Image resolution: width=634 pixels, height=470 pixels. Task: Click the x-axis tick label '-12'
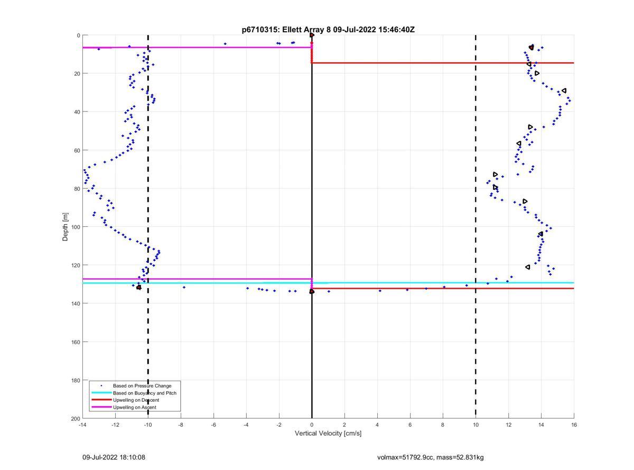115,425
